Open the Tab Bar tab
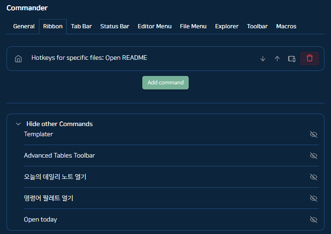 pos(81,26)
